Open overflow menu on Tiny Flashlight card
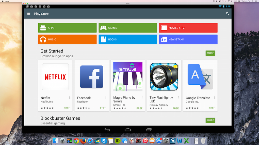 pos(179,97)
